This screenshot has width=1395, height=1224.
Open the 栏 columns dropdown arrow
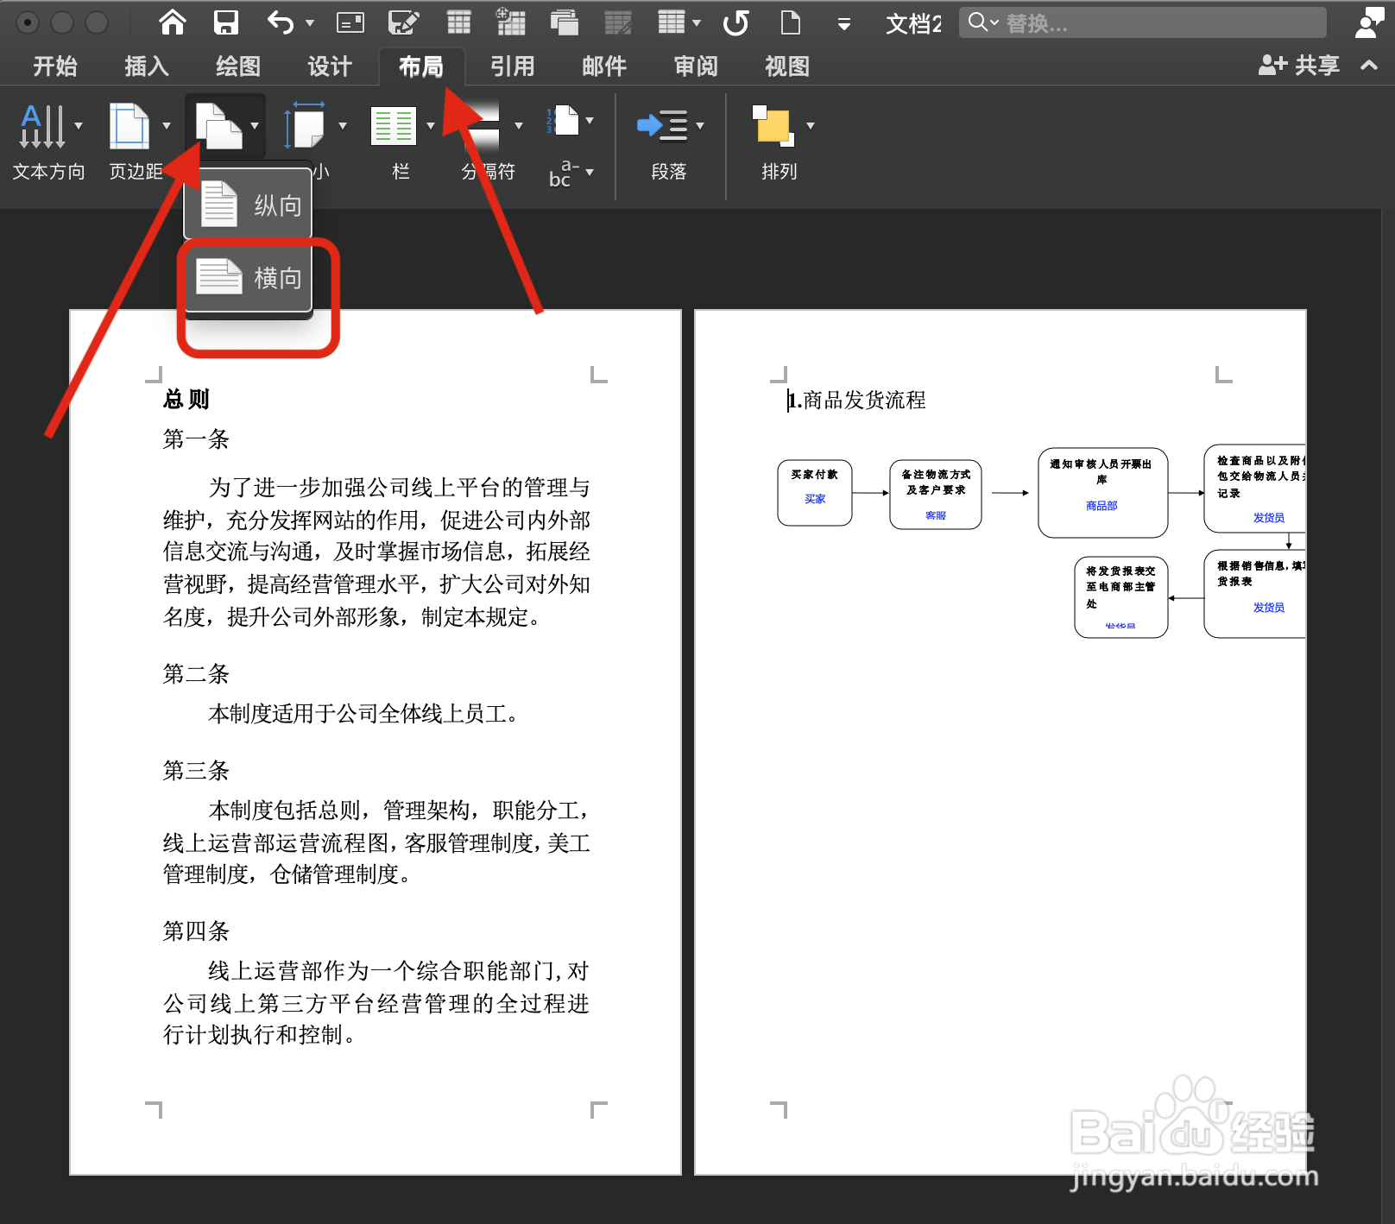click(x=431, y=126)
